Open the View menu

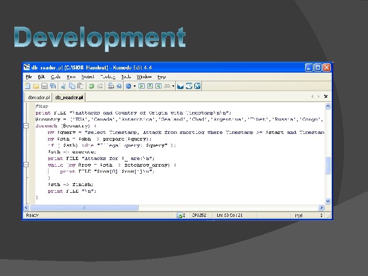tap(71, 77)
